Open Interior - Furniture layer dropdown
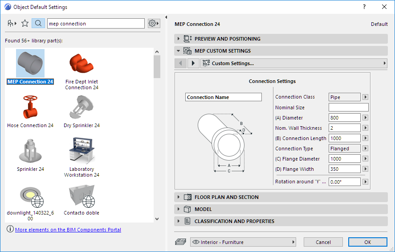The width and height of the screenshot is (395, 252). pos(243,242)
